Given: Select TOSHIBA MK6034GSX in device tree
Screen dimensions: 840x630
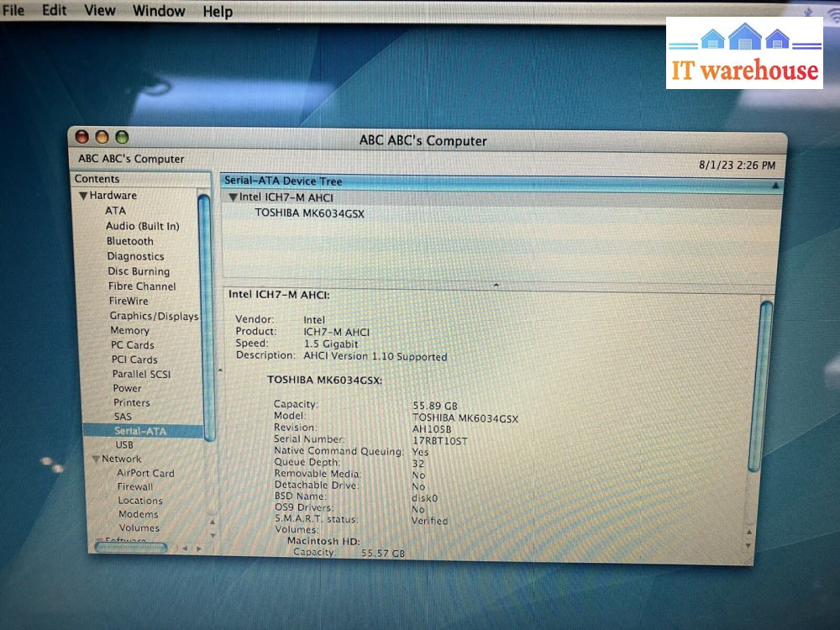Looking at the screenshot, I should tap(309, 213).
